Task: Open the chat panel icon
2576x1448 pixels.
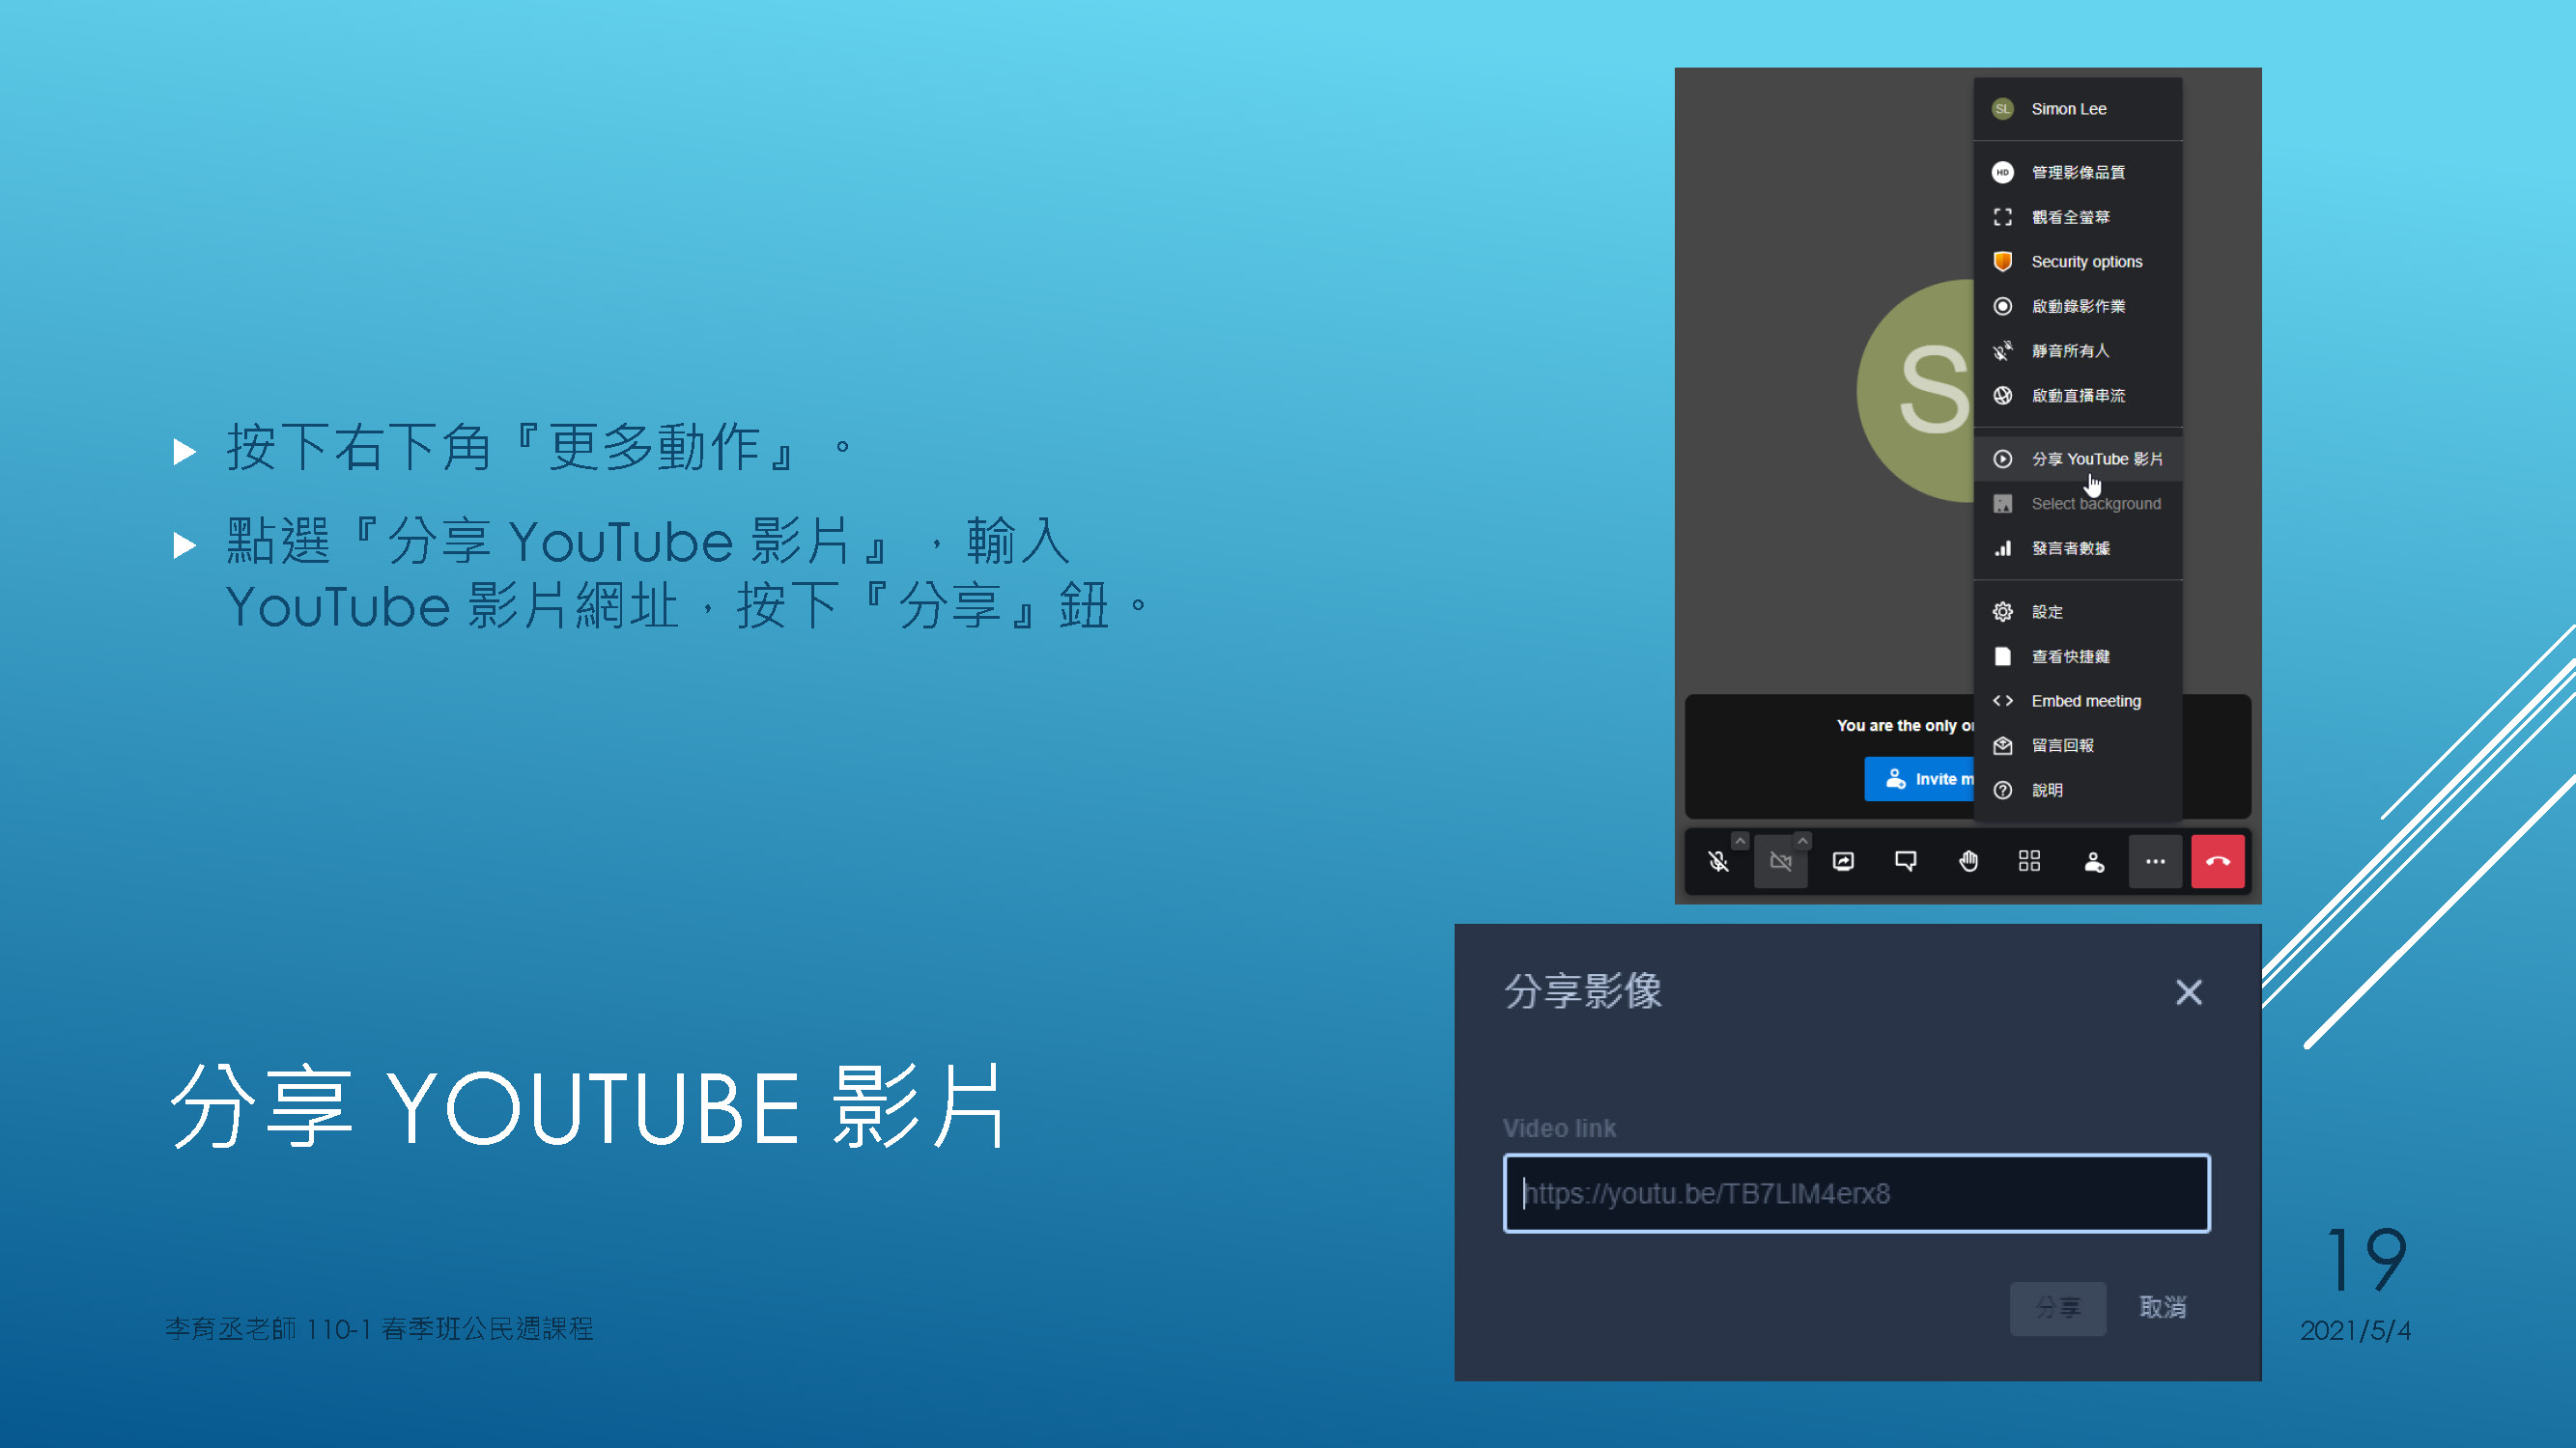Action: [1905, 861]
